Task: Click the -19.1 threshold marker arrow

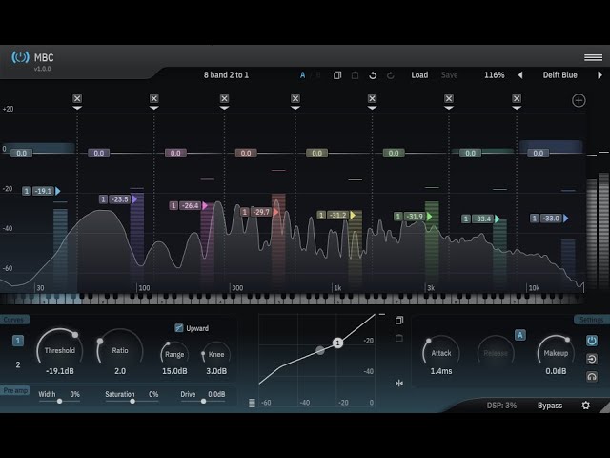Action: 58,191
